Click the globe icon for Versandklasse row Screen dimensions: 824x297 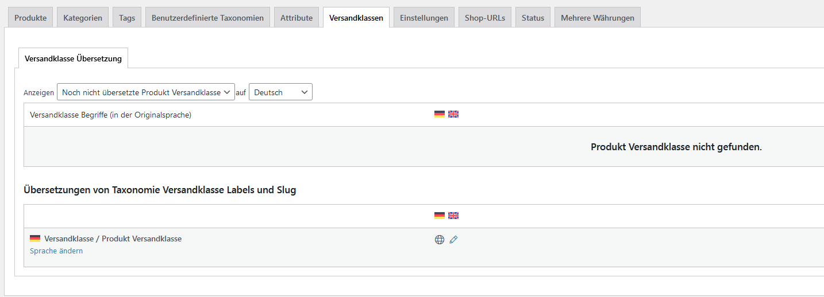tap(440, 240)
